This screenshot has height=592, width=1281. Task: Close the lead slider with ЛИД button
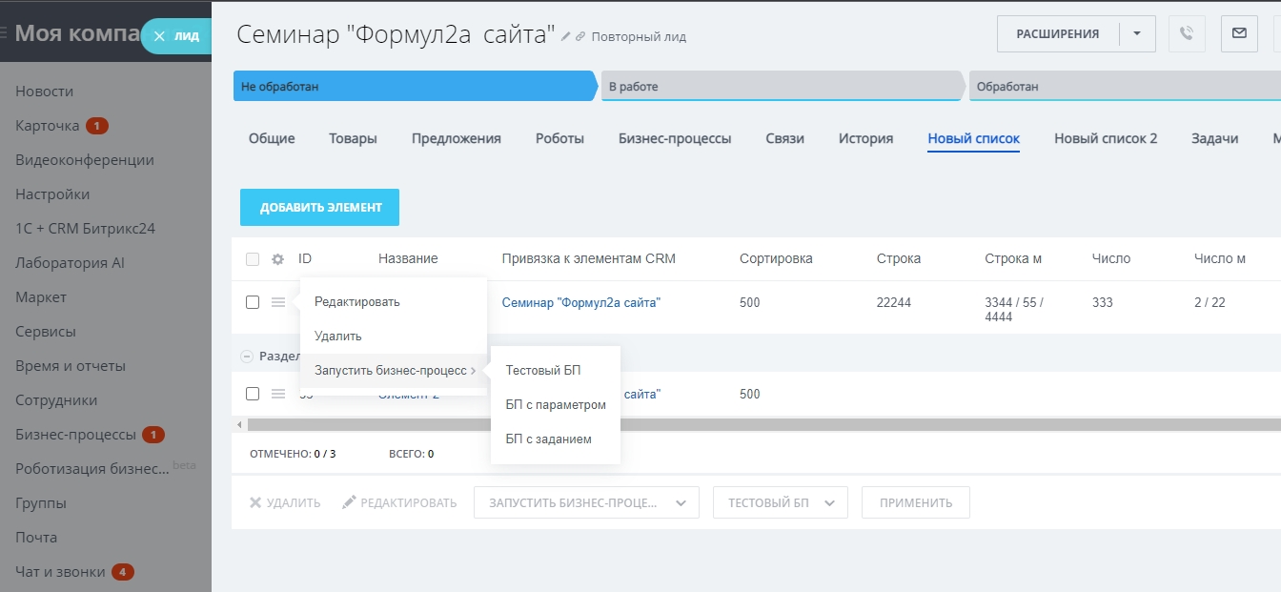point(175,36)
